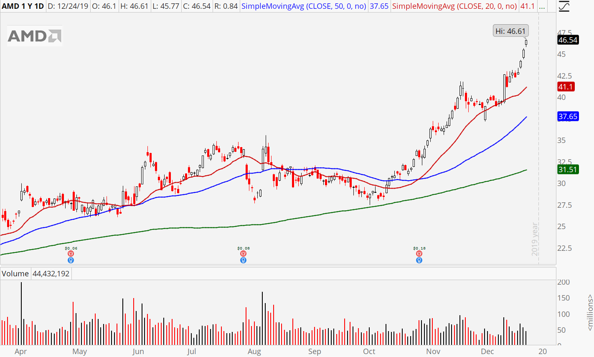This screenshot has height=357, width=594.
Task: Click the Jul label on time axis
Action: 191,352
